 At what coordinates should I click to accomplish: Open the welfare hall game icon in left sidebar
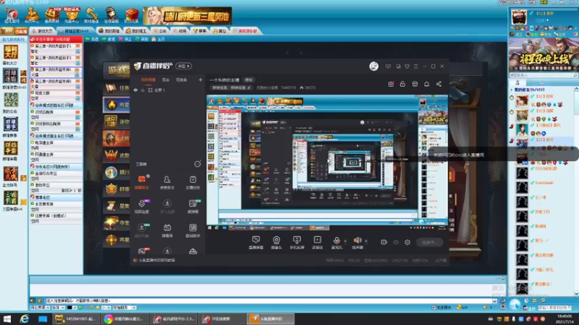point(10,53)
